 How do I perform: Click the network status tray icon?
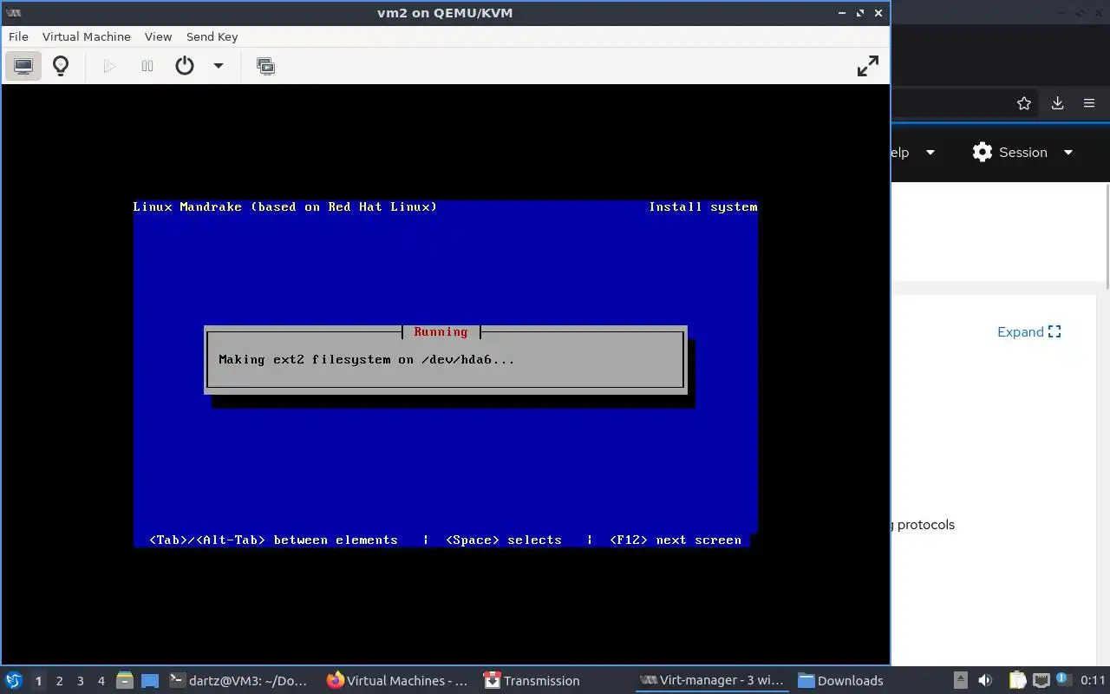pos(1041,681)
